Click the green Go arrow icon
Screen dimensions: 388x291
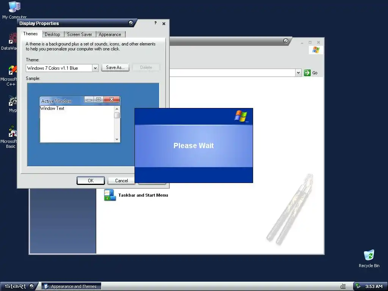pos(307,73)
